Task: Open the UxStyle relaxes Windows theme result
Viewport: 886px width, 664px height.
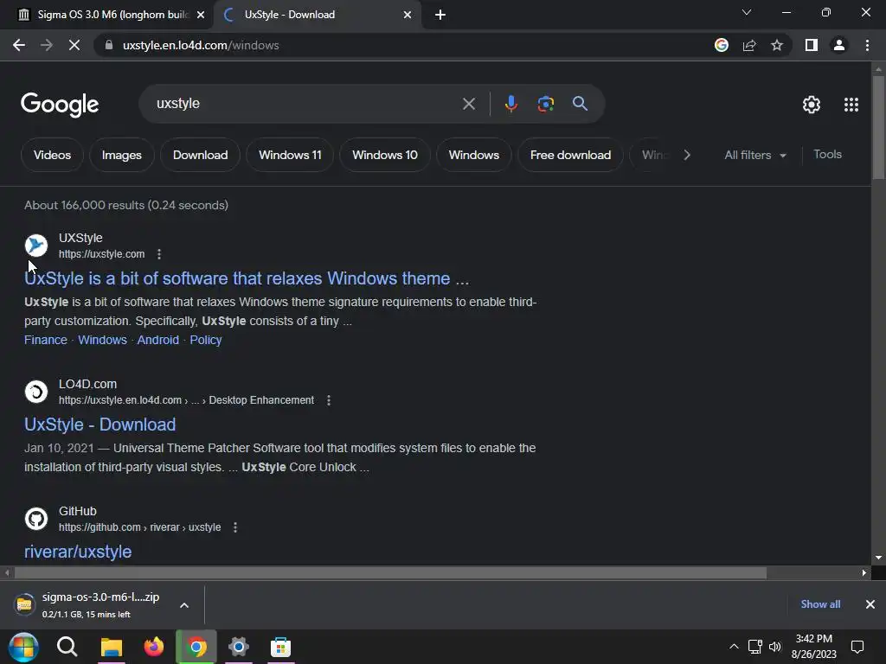Action: point(247,278)
